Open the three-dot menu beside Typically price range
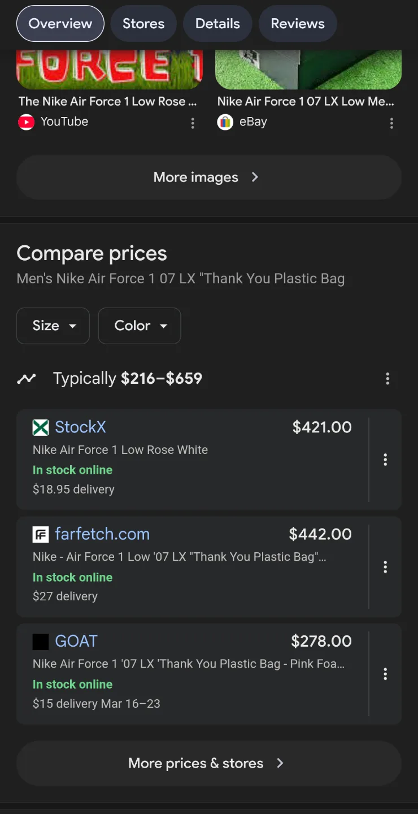The width and height of the screenshot is (418, 814). click(x=388, y=379)
